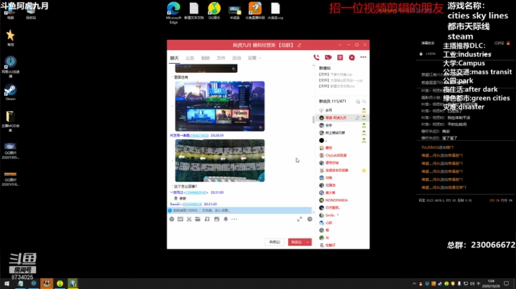Click the taskbar clock showing 1:04

(491, 283)
